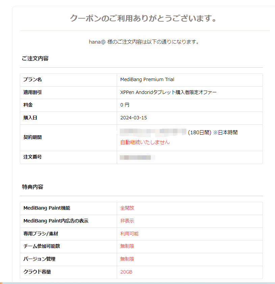Click the 料金 row label

click(x=28, y=105)
